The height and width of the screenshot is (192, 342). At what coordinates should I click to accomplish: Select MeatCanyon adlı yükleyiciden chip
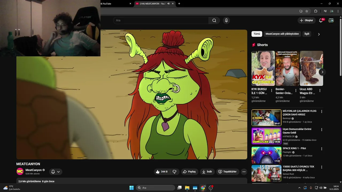coord(282,34)
